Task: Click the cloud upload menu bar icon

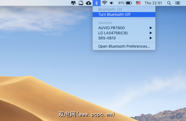Action: [x=89, y=3]
